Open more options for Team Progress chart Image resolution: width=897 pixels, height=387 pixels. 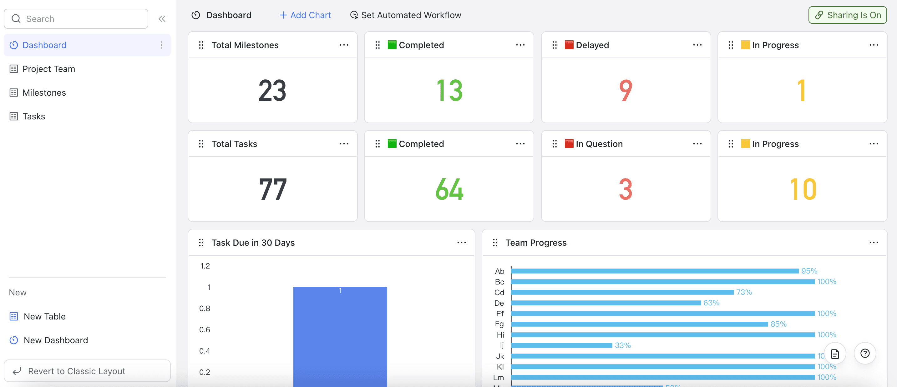pyautogui.click(x=873, y=243)
